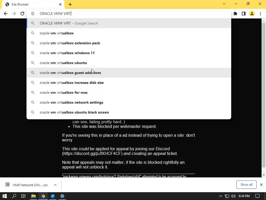Pick 'oracle vm virtualbox ubuntu' suggestion
The width and height of the screenshot is (266, 200).
tap(129, 63)
